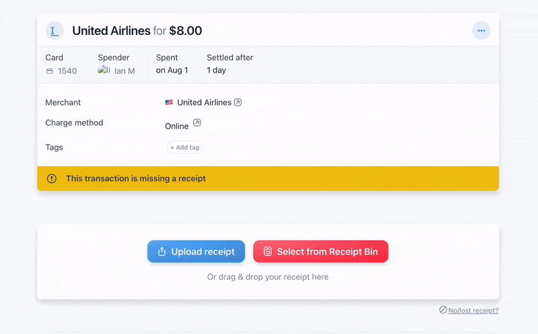This screenshot has height=334, width=538.
Task: Click the drag & drop receipt area text
Action: [268, 277]
